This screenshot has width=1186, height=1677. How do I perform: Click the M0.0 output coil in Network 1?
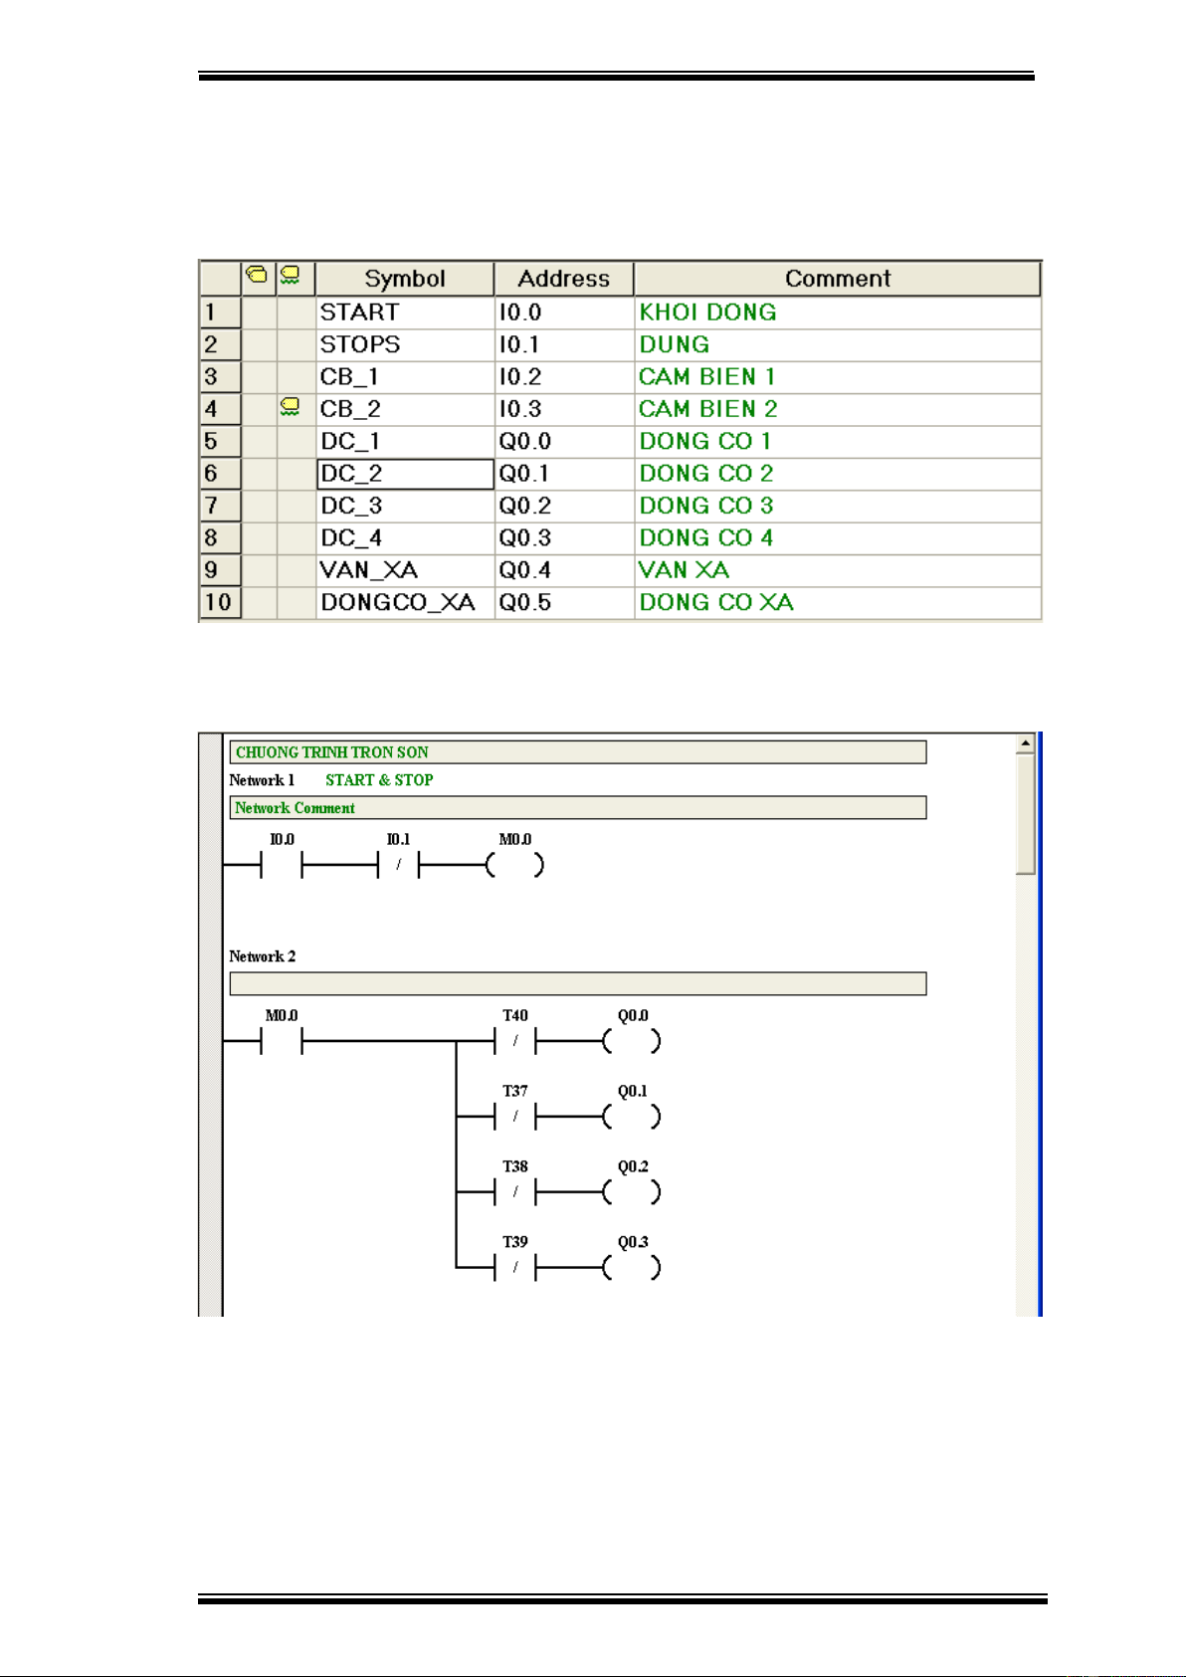(514, 866)
